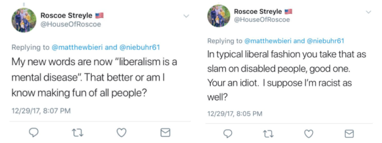Open the left tweet's profile picture
382x143 pixels.
(x=24, y=20)
